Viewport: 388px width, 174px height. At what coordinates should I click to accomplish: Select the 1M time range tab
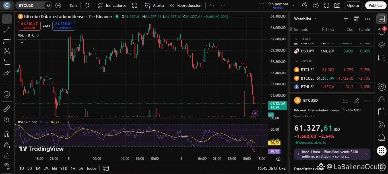pos(38,168)
